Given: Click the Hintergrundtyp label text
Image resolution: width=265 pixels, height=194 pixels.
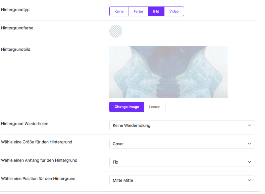Looking at the screenshot, I should coord(15,10).
